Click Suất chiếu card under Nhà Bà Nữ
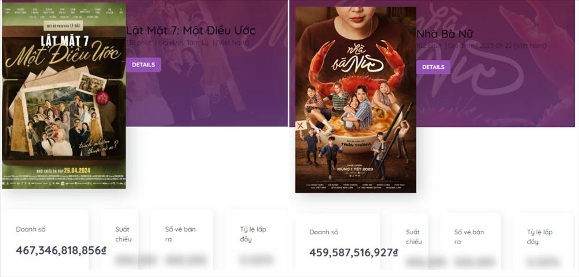 click(x=410, y=242)
